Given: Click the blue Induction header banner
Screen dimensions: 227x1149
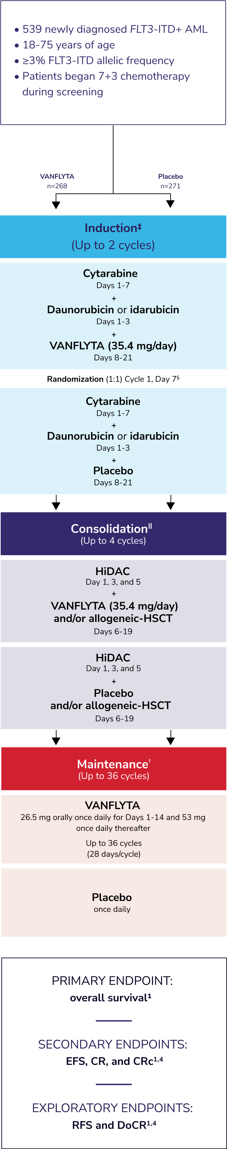Looking at the screenshot, I should coord(113,236).
